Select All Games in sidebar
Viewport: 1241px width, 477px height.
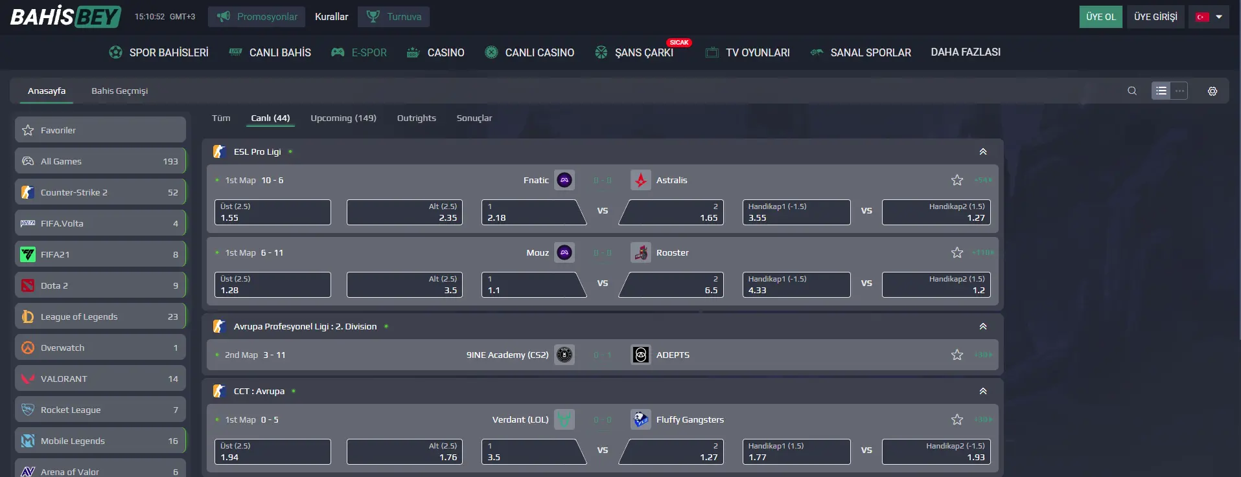pos(100,161)
